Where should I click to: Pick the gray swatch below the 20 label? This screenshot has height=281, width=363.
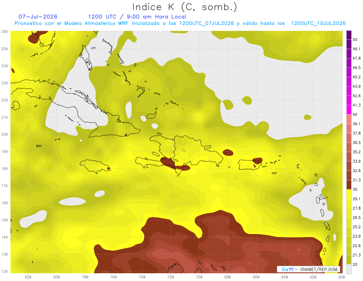[x=349, y=269]
